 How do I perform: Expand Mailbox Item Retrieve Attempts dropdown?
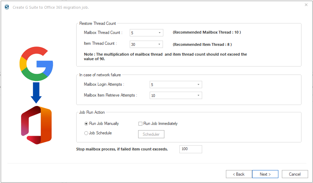pos(176,95)
